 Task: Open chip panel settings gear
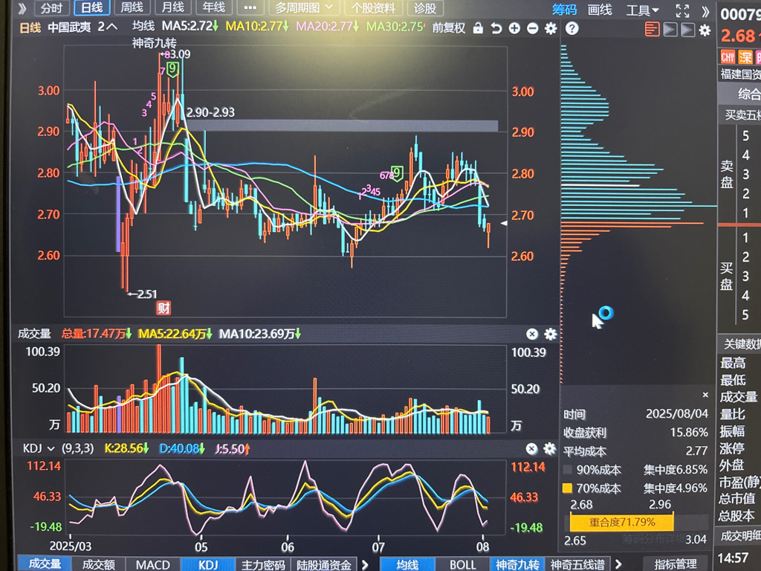705,30
